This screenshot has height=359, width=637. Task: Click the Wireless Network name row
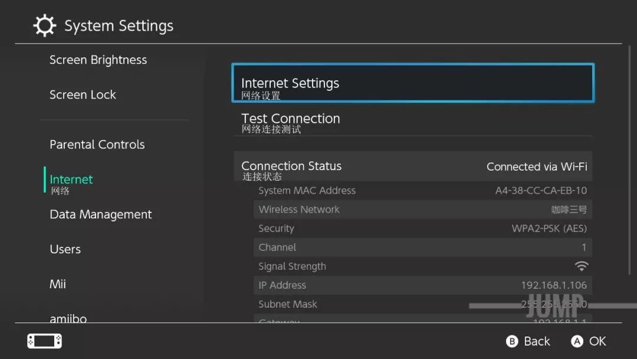coord(422,210)
